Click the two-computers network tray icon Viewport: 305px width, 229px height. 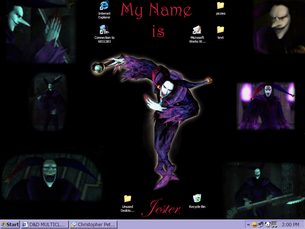pyautogui.click(x=261, y=225)
